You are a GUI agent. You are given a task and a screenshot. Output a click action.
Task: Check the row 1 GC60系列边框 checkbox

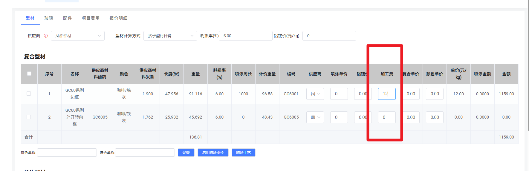tap(29, 94)
